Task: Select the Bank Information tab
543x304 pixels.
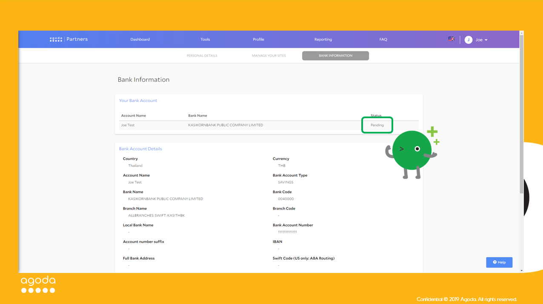Action: [x=335, y=56]
